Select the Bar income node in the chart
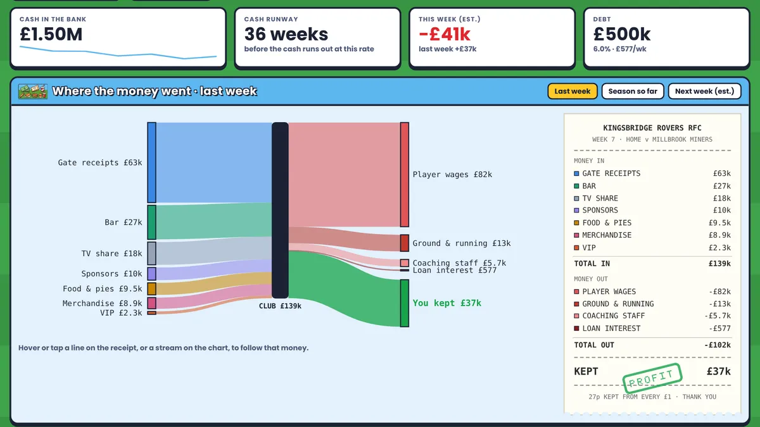Screen dimensions: 760x427 click(x=151, y=222)
